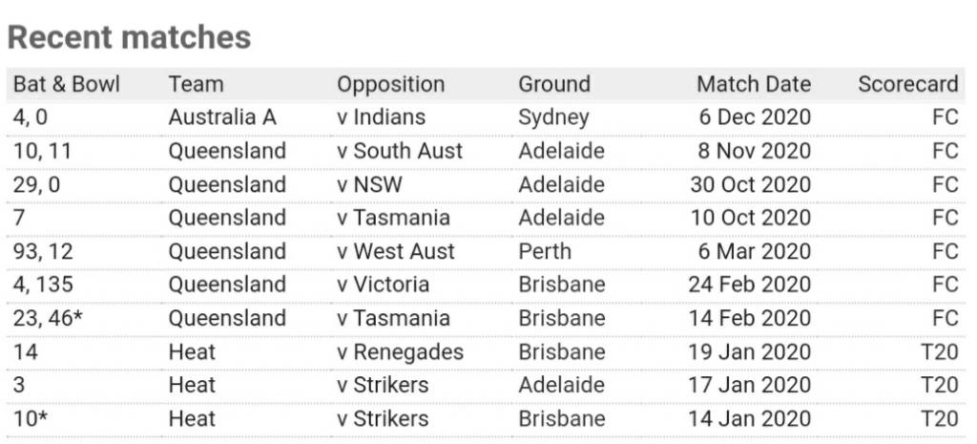This screenshot has width=977, height=444.
Task: Click the Scorecard column header
Action: pos(908,84)
